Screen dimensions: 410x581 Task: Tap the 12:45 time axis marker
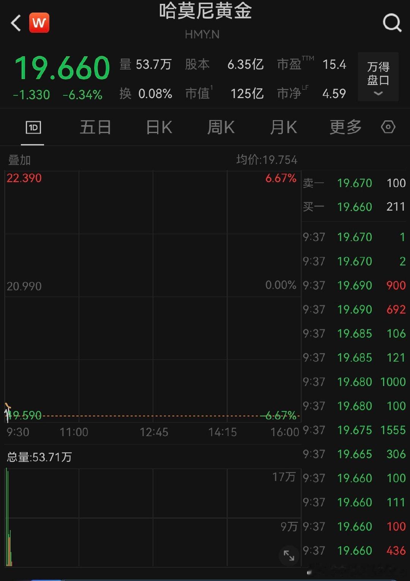coord(154,432)
